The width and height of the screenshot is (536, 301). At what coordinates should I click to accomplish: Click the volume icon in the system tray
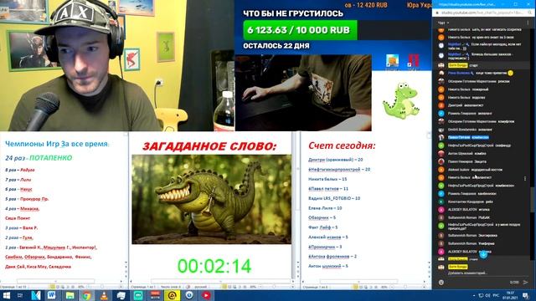(x=487, y=295)
